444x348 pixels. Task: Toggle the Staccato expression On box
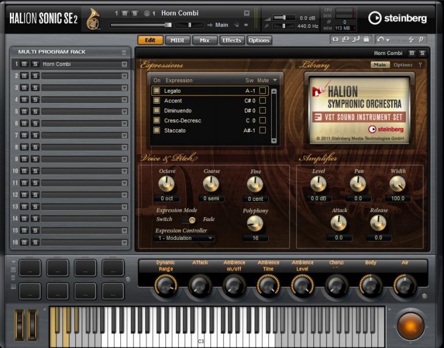pyautogui.click(x=157, y=130)
